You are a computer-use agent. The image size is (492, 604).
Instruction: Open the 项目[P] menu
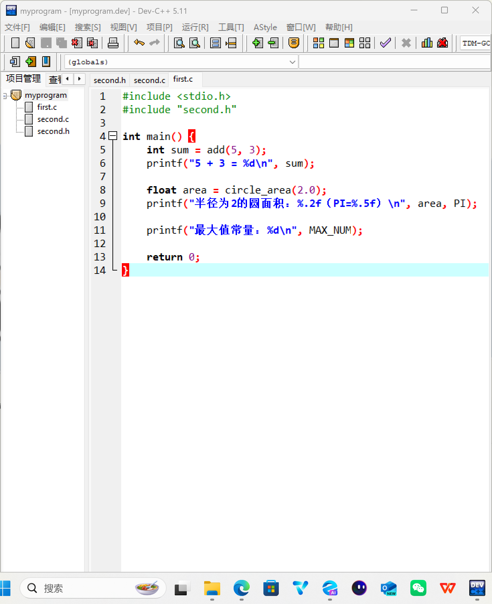(159, 27)
